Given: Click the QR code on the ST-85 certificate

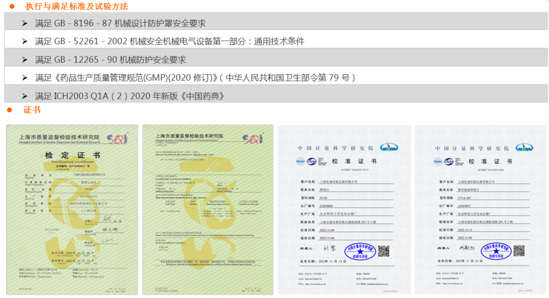Looking at the screenshot, I should [383, 251].
